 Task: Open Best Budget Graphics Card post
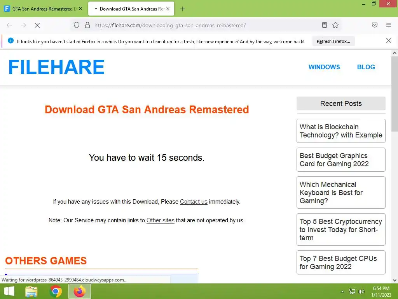pyautogui.click(x=341, y=160)
